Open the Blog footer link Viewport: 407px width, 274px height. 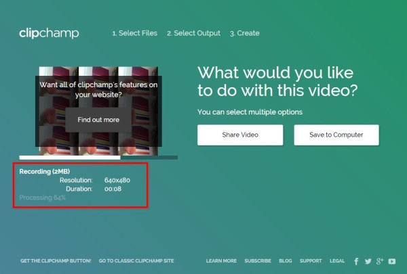click(286, 260)
